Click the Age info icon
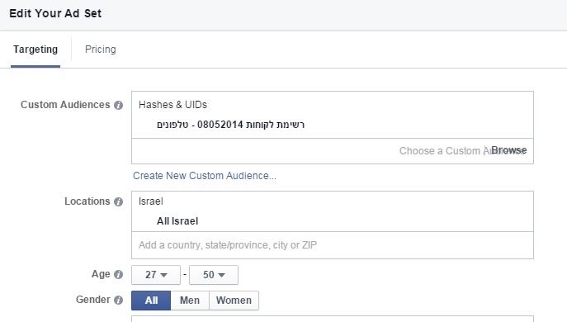This screenshot has height=322, width=567. [118, 275]
